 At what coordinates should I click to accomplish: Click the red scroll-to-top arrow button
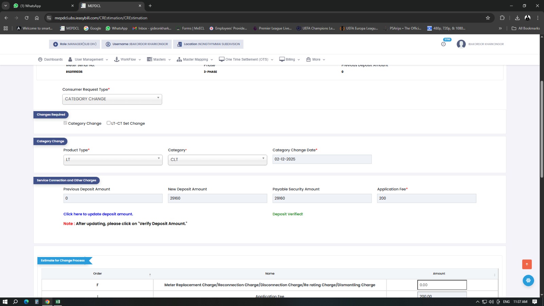click(527, 264)
